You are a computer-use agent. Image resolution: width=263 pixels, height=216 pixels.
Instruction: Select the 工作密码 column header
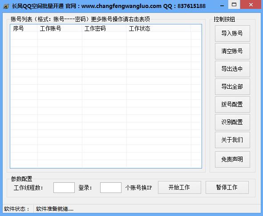[x=104, y=28]
